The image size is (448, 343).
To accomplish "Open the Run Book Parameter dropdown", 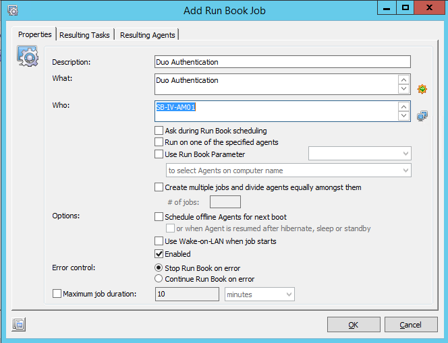I will tap(360, 154).
